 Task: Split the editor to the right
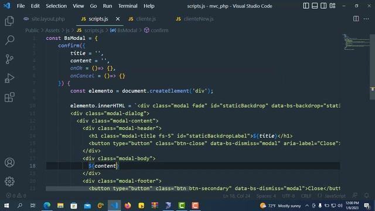[356, 19]
